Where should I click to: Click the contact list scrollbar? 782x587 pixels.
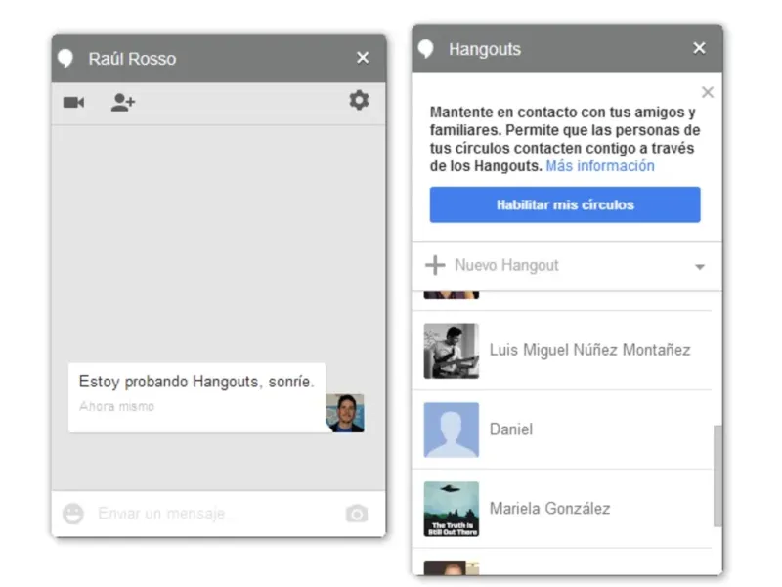(x=717, y=475)
